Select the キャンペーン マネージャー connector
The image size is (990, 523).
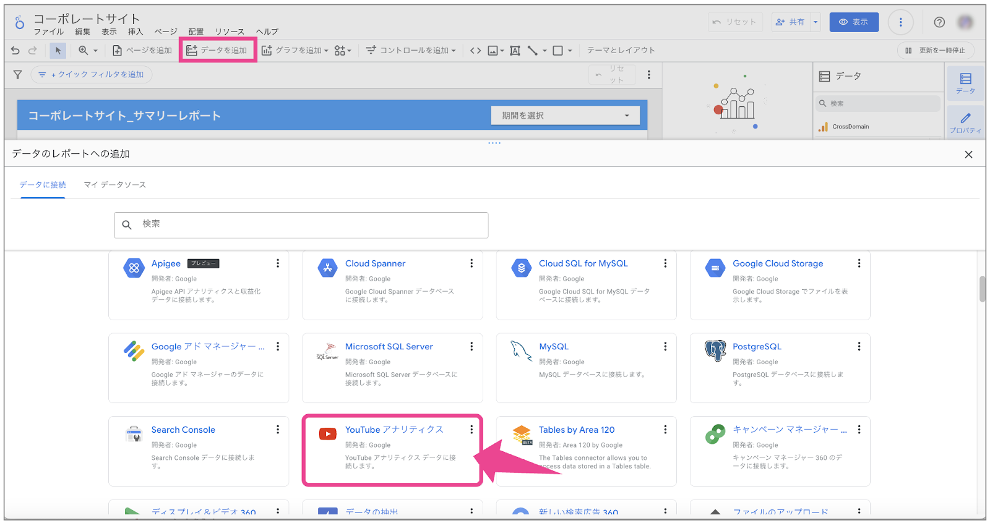pos(780,451)
